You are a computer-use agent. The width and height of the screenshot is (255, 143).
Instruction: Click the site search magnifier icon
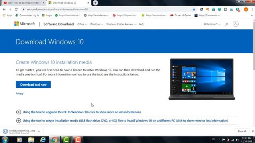click(227, 24)
